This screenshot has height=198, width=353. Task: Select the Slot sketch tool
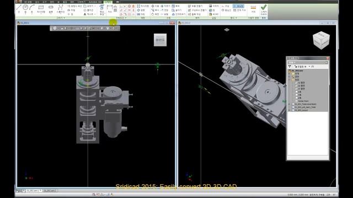[x=51, y=9]
